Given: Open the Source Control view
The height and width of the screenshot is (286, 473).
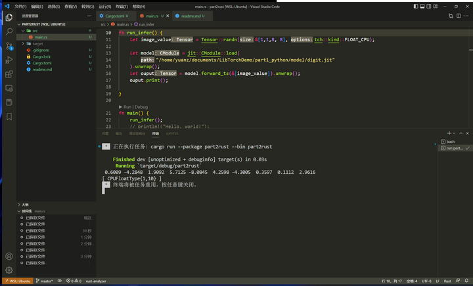Looking at the screenshot, I should [9, 45].
